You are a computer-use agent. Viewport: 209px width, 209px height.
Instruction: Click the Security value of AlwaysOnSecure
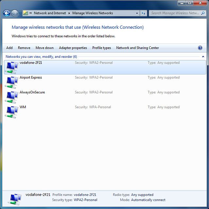pos(101,92)
